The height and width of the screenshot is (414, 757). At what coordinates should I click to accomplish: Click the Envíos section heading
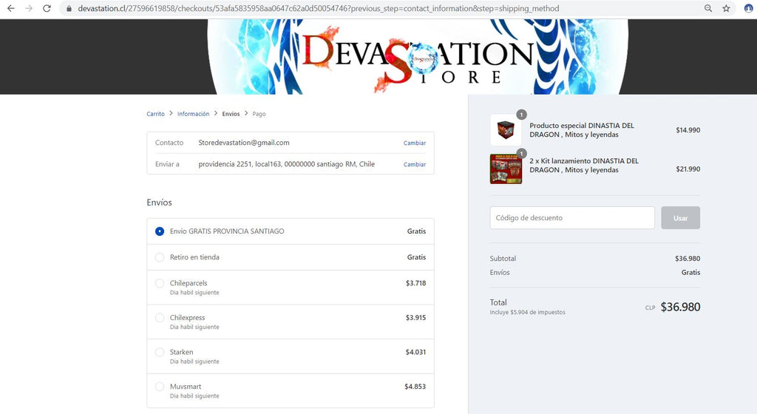click(160, 203)
